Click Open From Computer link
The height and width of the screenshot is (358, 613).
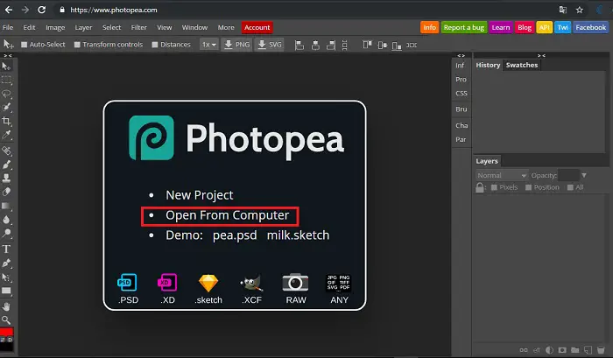coord(227,215)
